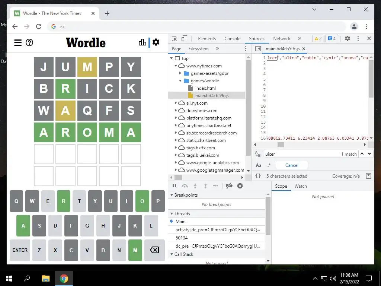Viewport: 381px width, 286px height.
Task: Open the Sources navigator three-dot menu
Action: click(246, 49)
